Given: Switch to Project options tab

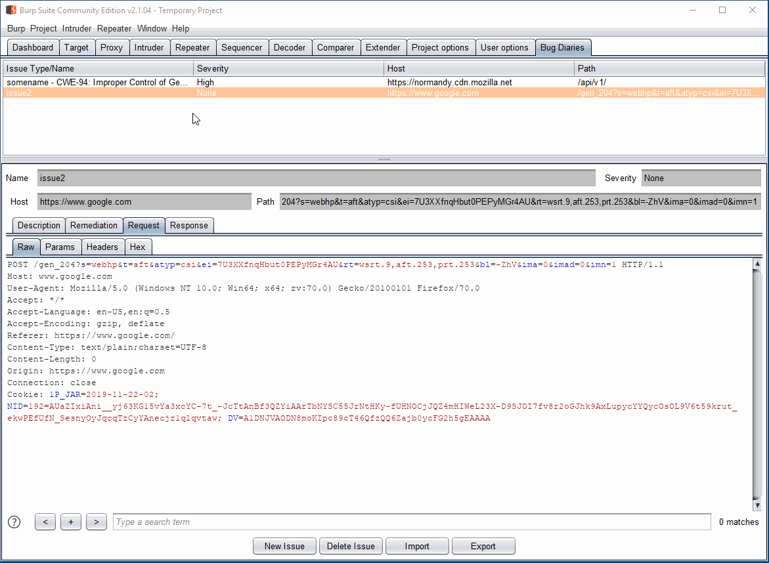Looking at the screenshot, I should (x=440, y=47).
